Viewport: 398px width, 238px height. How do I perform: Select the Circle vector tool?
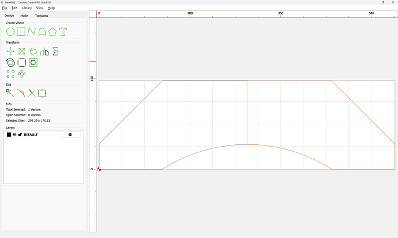click(10, 32)
